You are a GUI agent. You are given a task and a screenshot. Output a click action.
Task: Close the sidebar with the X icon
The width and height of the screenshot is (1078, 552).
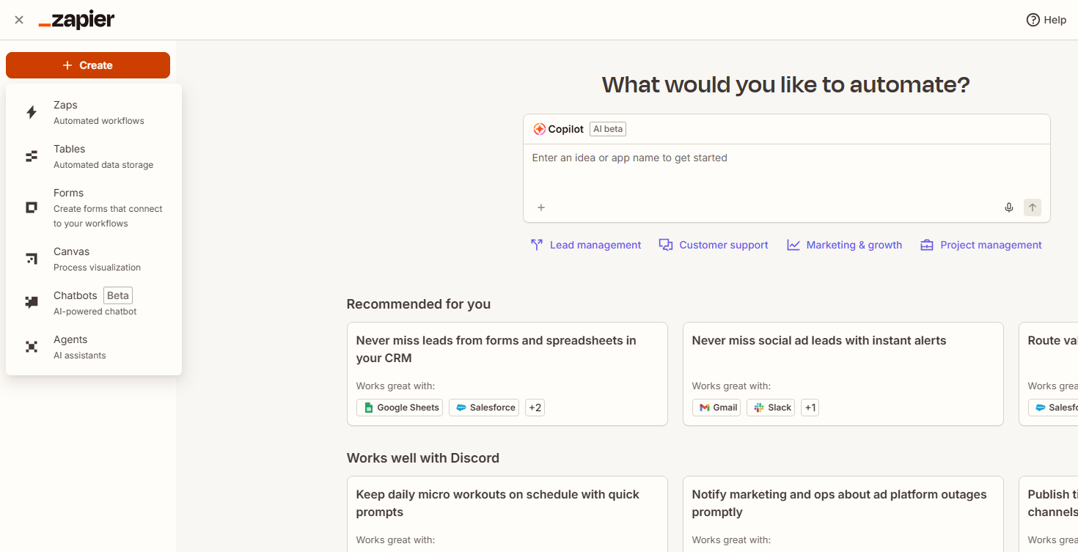(19, 20)
